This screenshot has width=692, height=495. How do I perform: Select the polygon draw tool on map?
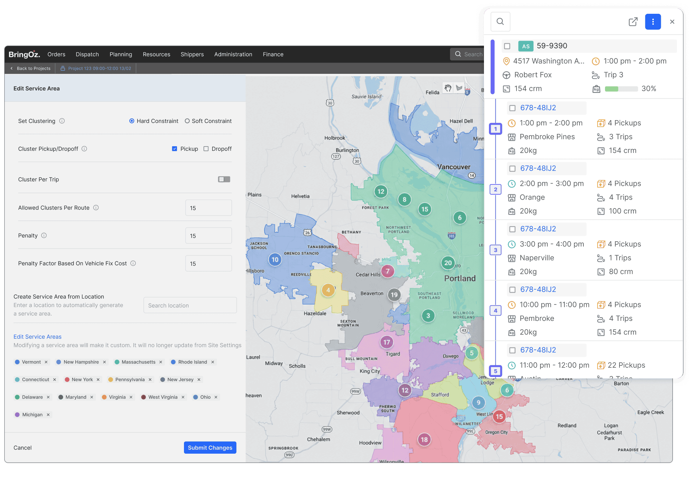point(459,88)
